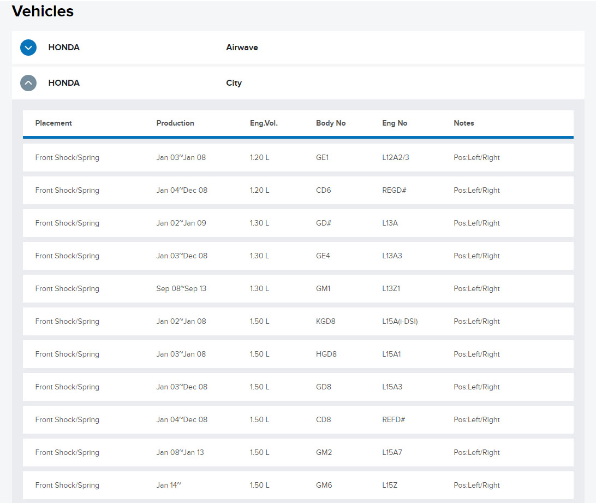596x503 pixels.
Task: Click the Notes column header
Action: 464,123
